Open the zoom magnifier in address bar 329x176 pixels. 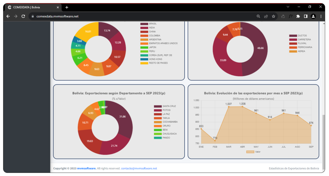[x=258, y=16]
